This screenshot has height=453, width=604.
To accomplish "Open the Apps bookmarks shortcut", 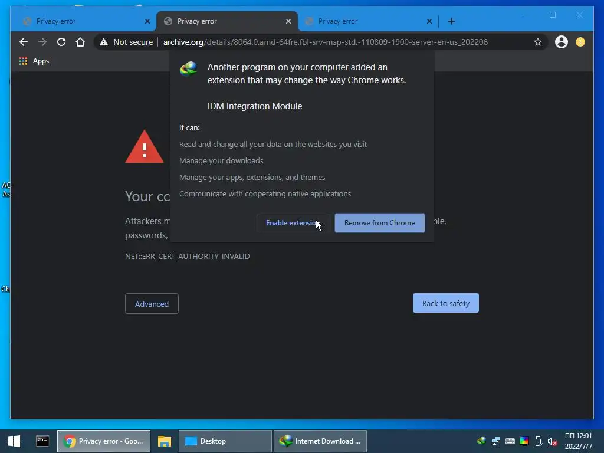I will [34, 61].
